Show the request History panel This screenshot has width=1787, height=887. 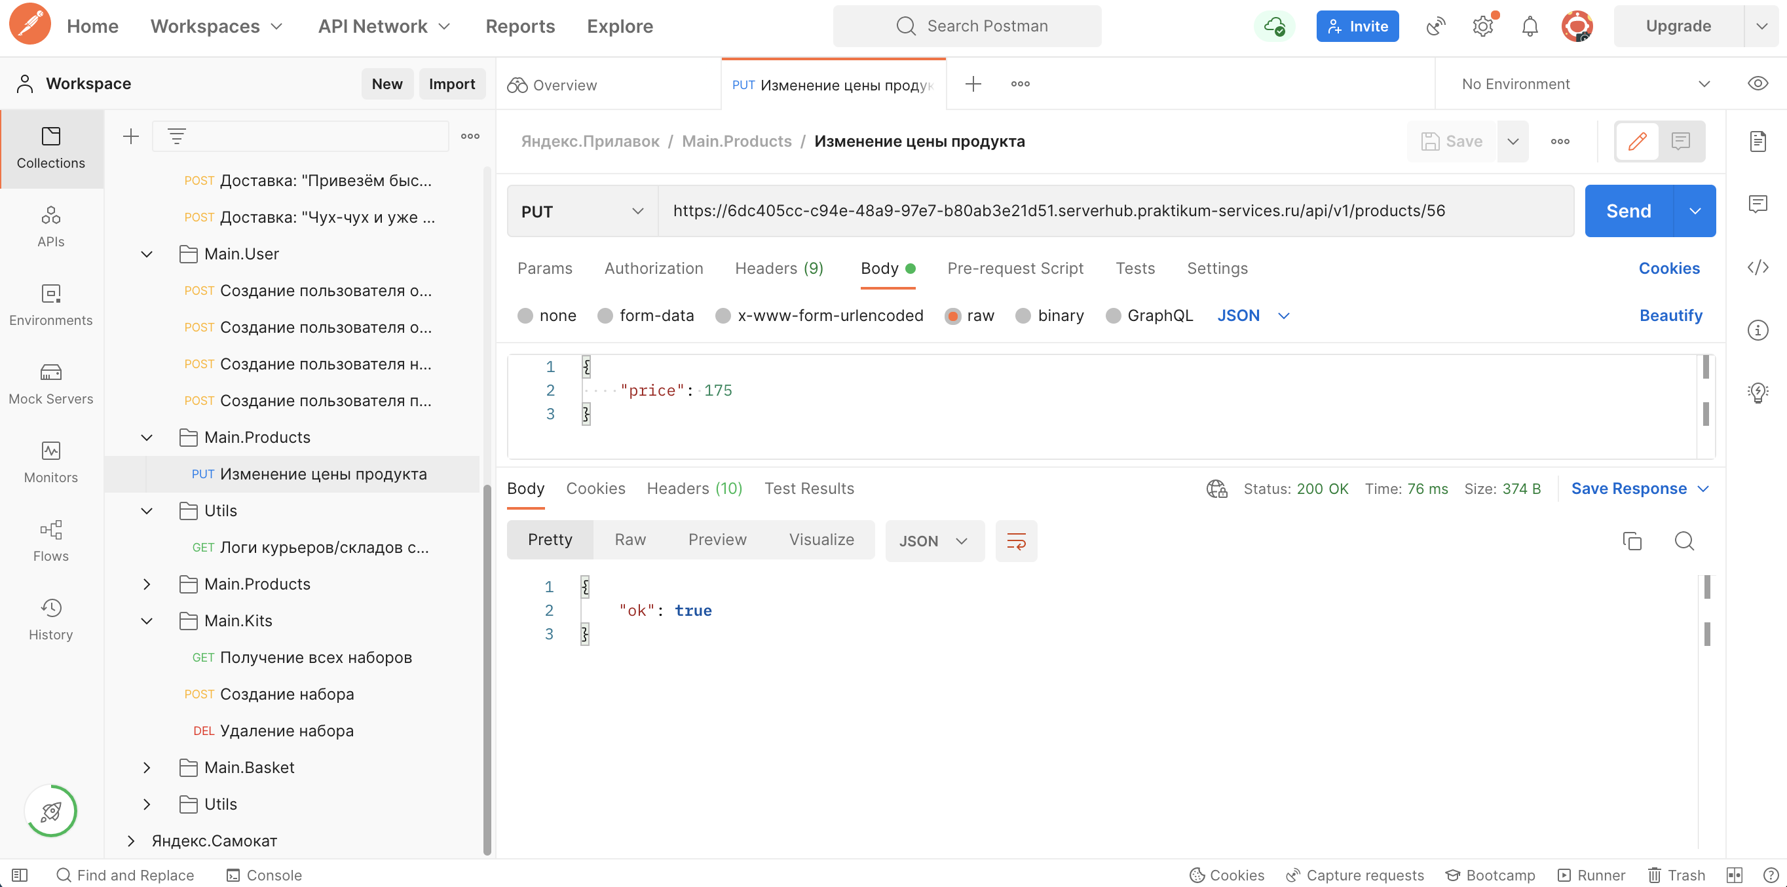click(x=50, y=618)
